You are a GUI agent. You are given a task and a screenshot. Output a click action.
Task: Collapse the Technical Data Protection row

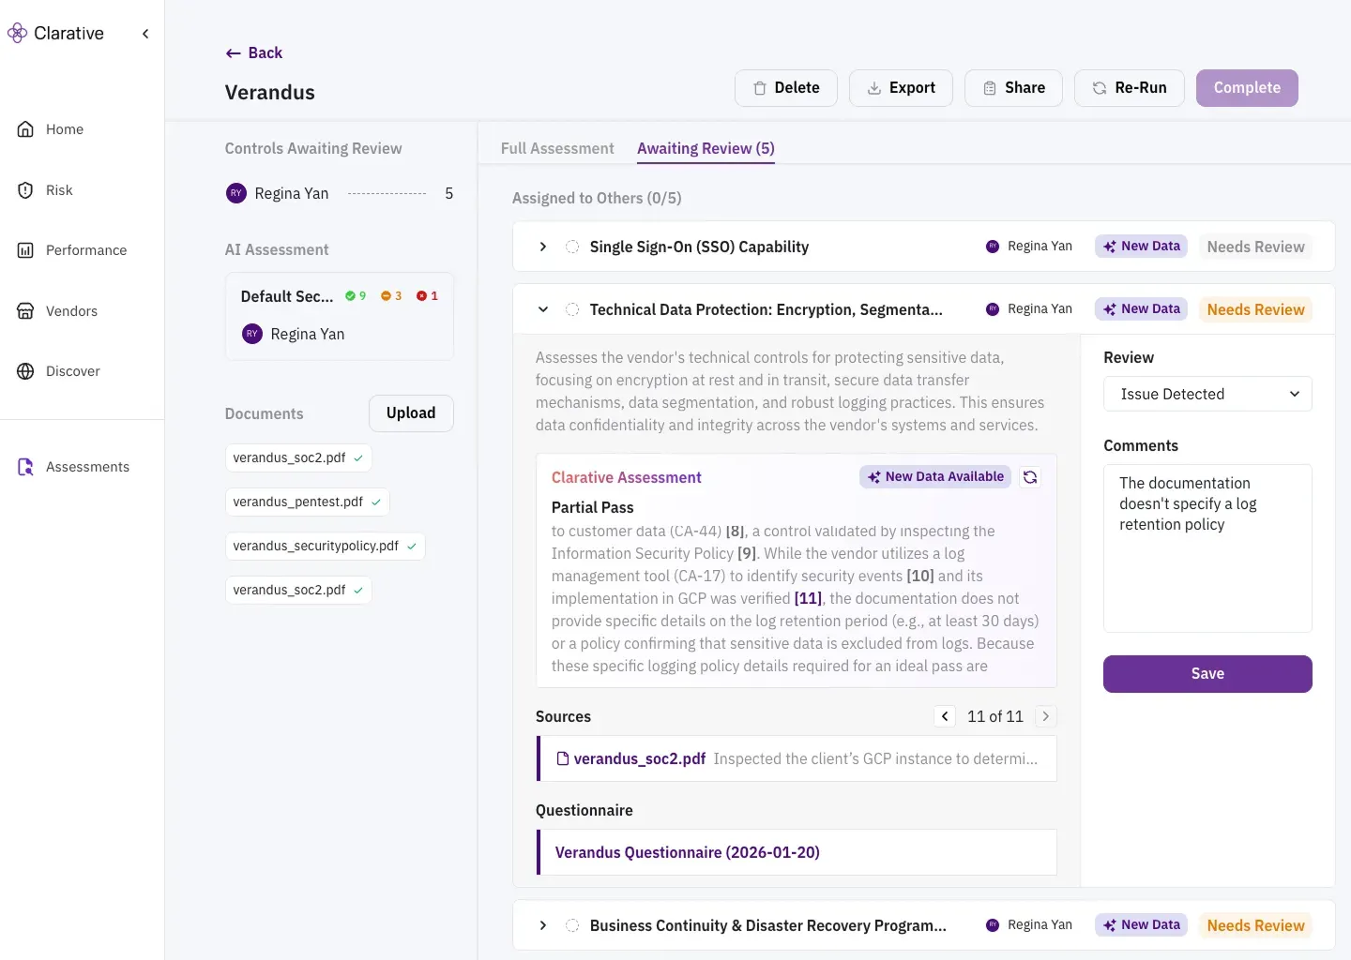coord(543,309)
